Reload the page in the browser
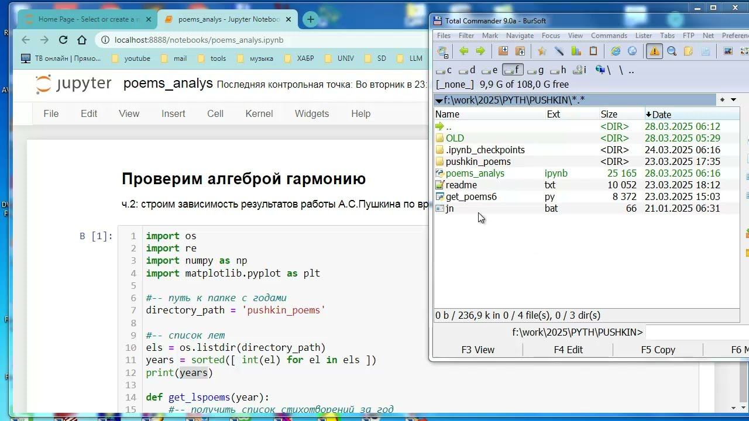The height and width of the screenshot is (421, 749). click(63, 40)
